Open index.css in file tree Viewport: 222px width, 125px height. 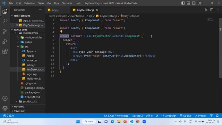tap(32, 60)
